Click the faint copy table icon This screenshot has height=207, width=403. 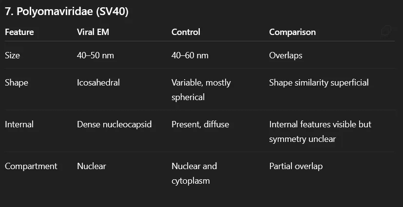(387, 32)
